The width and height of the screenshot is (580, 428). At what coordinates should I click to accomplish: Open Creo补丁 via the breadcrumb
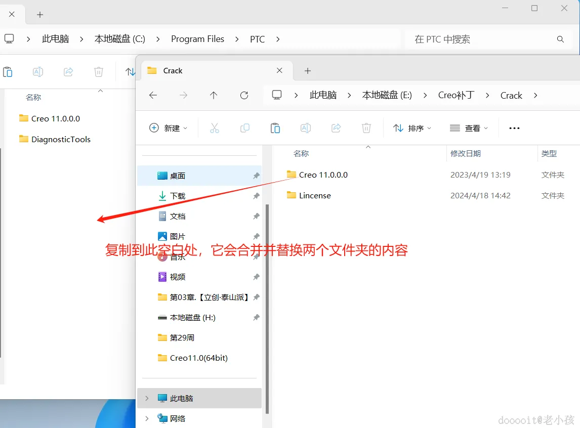point(455,95)
